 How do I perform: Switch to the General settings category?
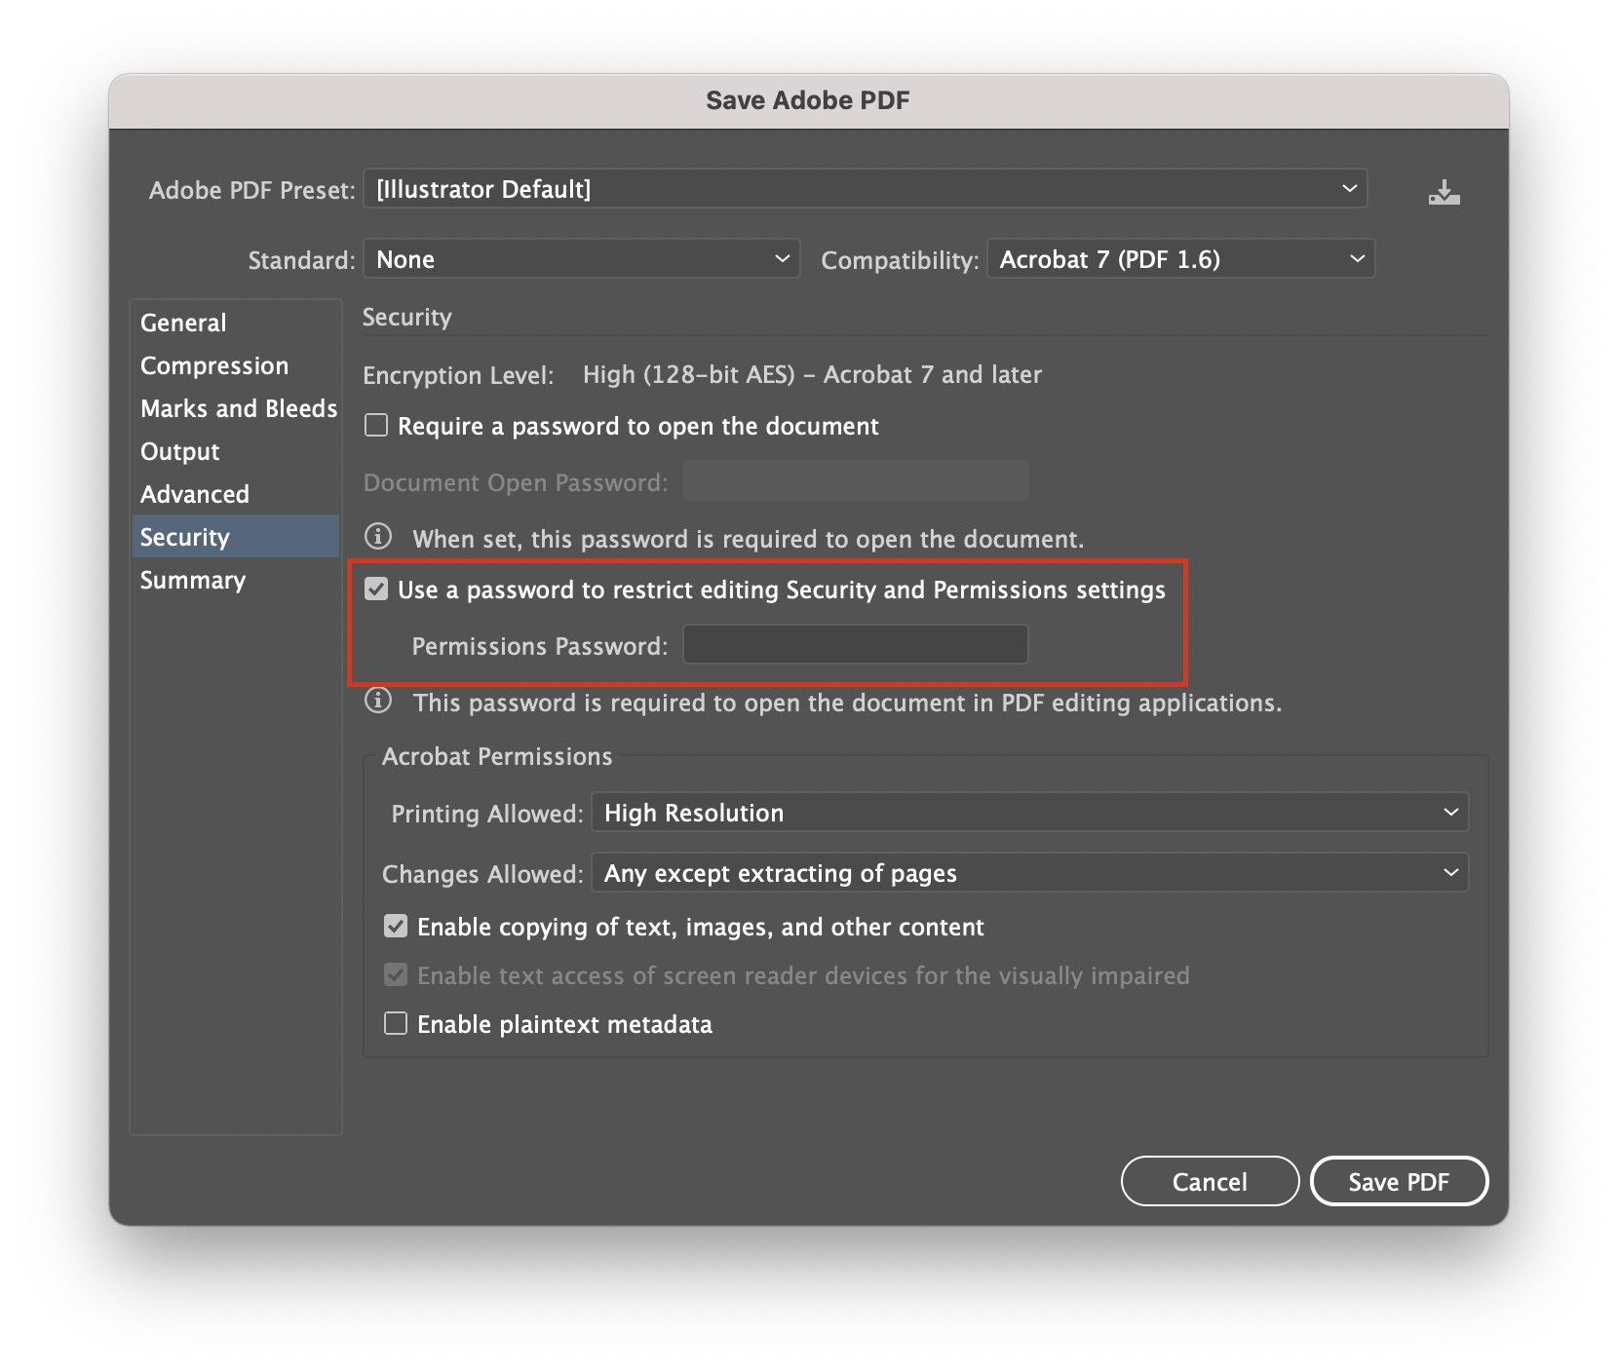click(x=183, y=323)
